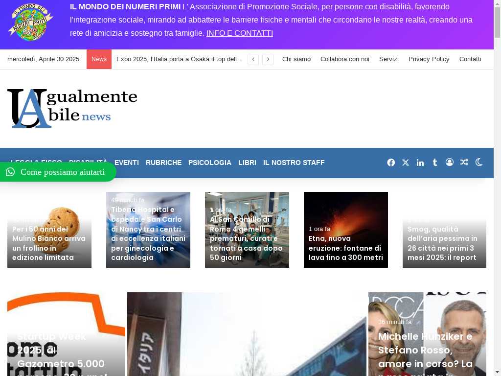Open the Startup Week 2025 Gazometro article
This screenshot has width=501, height=376.
[x=66, y=334]
